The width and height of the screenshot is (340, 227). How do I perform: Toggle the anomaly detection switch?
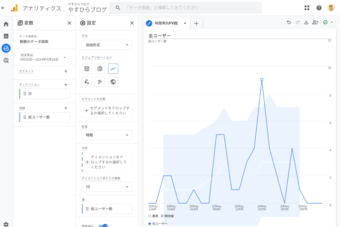coord(103,226)
